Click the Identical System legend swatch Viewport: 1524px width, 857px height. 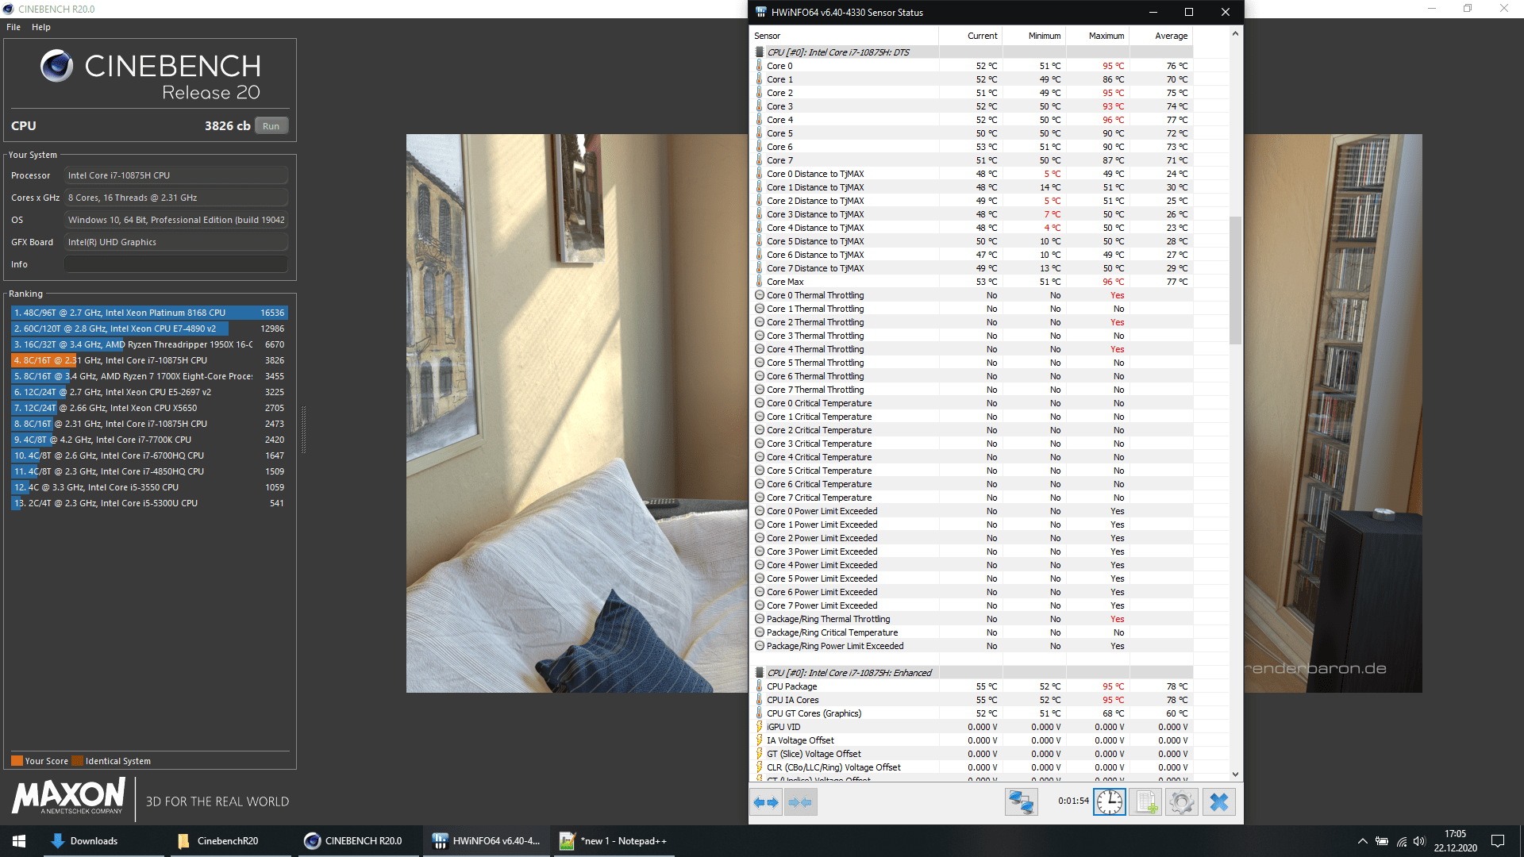tap(77, 761)
